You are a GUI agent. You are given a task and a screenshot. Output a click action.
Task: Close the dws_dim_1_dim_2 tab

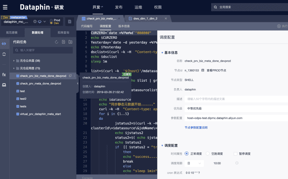(x=166, y=18)
